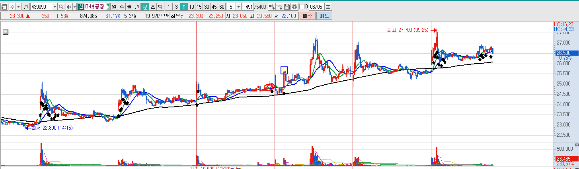Viewport: 579px width, 169px height.
Task: Click the low price 22,100
Action: point(289,16)
